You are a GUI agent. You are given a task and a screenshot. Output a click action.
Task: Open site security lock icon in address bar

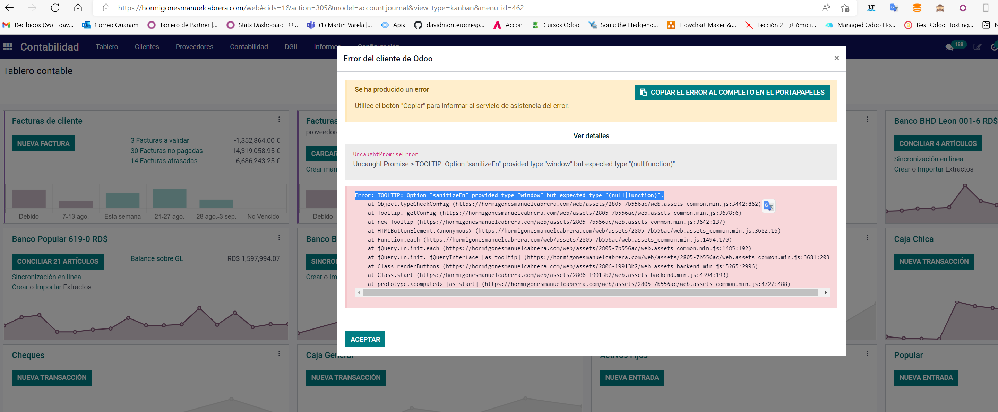(x=106, y=8)
